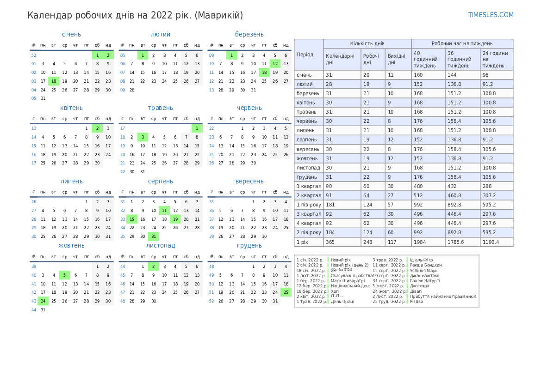Select highlighted day 24 in the жовтень calendar
Screen dimensions: 541x382
click(x=43, y=301)
